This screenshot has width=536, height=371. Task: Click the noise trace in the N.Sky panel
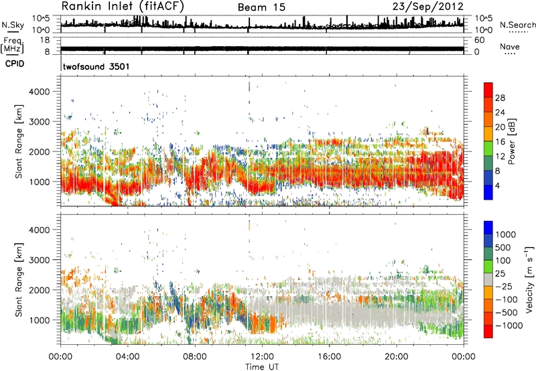[262, 25]
